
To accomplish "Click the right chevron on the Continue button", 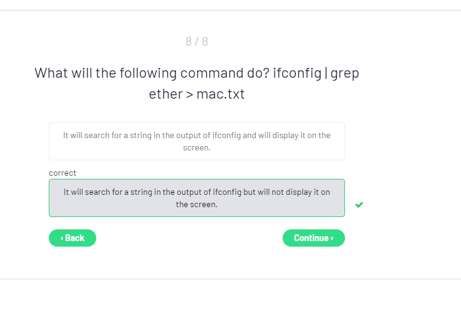I will 332,238.
